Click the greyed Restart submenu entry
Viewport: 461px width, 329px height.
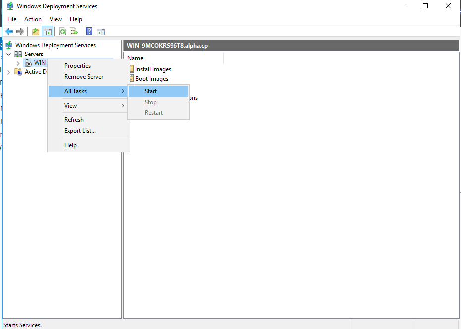[159, 113]
